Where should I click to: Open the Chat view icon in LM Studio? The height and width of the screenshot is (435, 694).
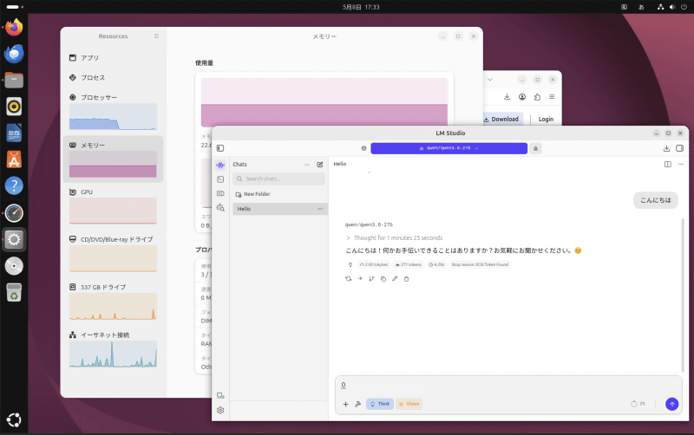(x=220, y=165)
